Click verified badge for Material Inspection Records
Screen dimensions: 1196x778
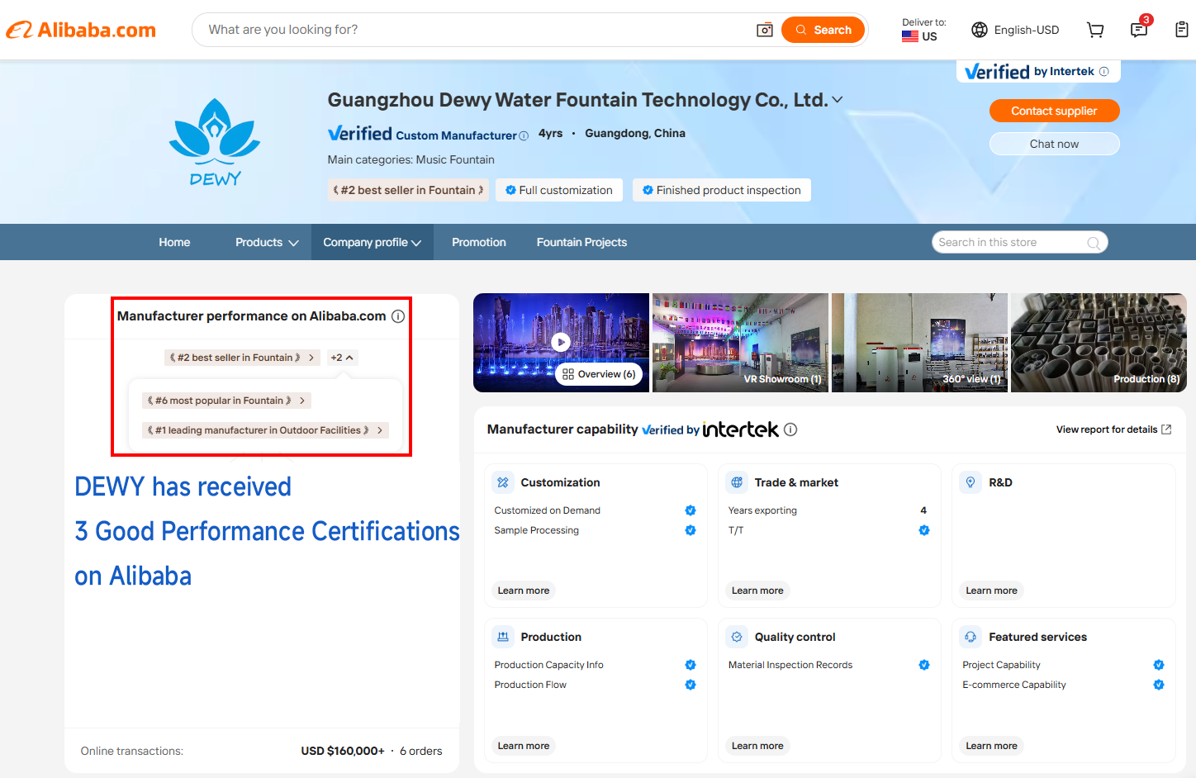pyautogui.click(x=924, y=665)
